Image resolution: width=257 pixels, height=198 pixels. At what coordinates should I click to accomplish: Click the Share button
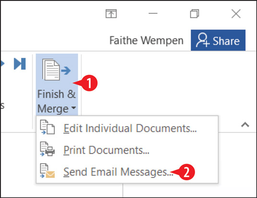[218, 40]
